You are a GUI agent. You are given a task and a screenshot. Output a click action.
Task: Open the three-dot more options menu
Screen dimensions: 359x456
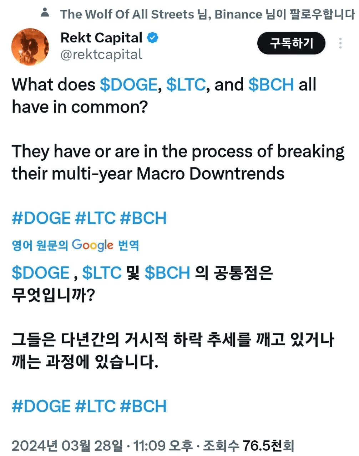(x=340, y=43)
